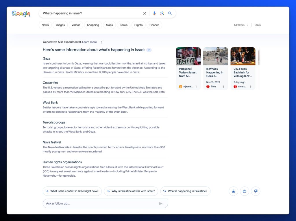This screenshot has height=221, width=296.
Task: Give thumbs down feedback on the AI answer
Action: point(256,191)
